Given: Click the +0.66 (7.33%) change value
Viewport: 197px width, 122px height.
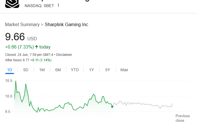Looking at the screenshot, I should [19, 47].
